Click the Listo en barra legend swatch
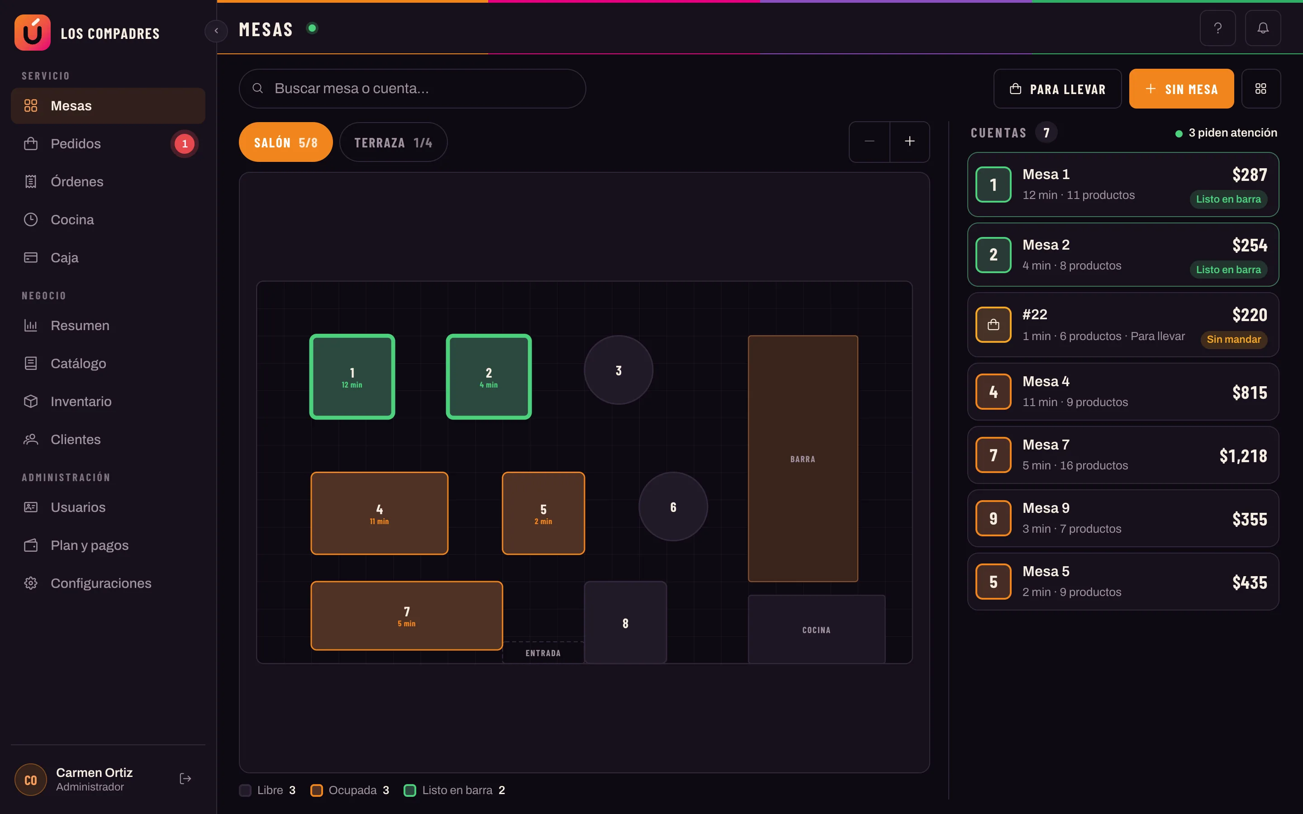The image size is (1303, 814). point(410,790)
